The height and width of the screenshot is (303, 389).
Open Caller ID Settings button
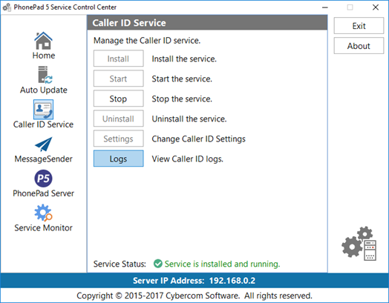(118, 139)
